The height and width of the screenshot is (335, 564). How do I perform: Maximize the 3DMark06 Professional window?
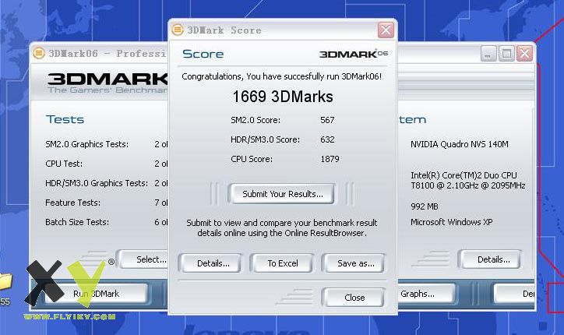[506, 54]
